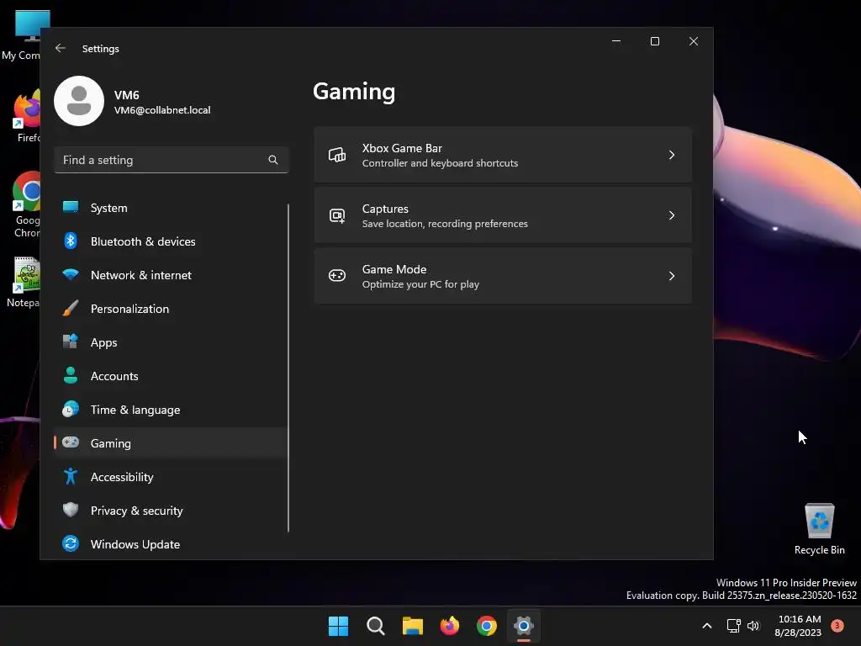Expand Game Mode with its right chevron
This screenshot has width=861, height=646.
(x=672, y=276)
